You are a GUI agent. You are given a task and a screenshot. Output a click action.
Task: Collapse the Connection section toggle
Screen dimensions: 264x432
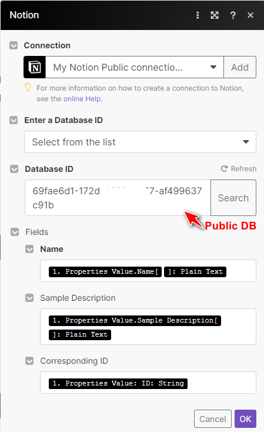click(x=14, y=45)
